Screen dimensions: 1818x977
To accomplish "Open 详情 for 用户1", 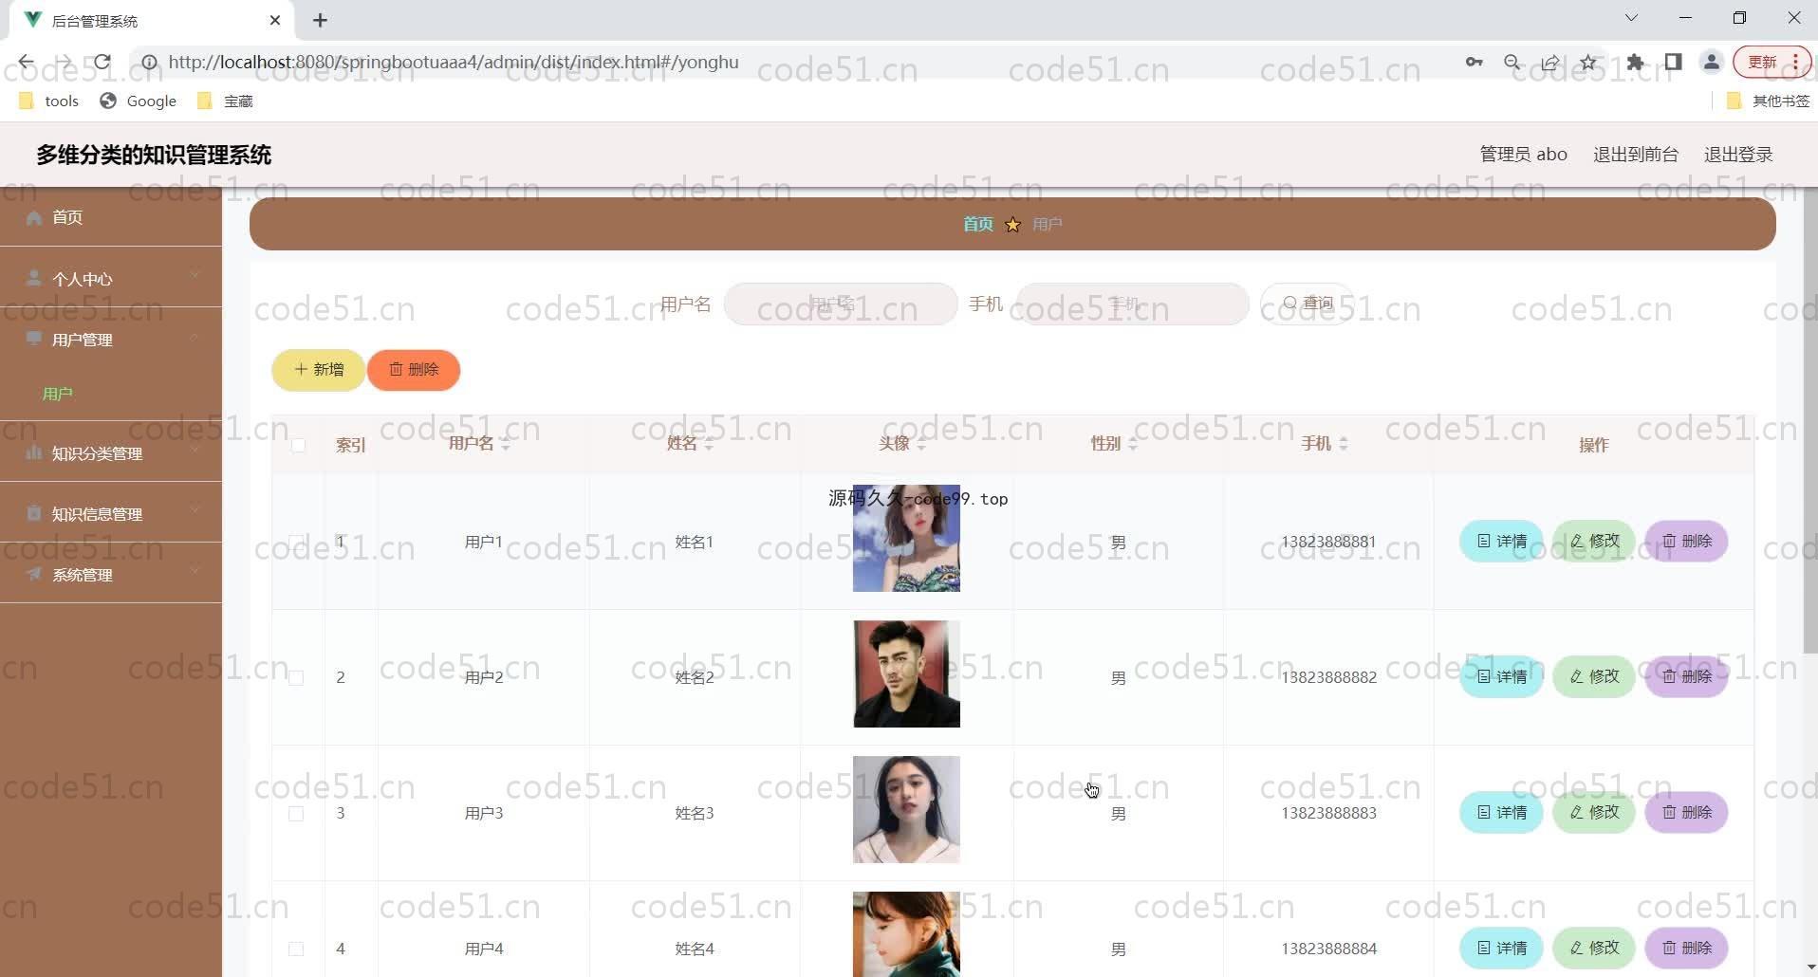I will pyautogui.click(x=1502, y=542).
